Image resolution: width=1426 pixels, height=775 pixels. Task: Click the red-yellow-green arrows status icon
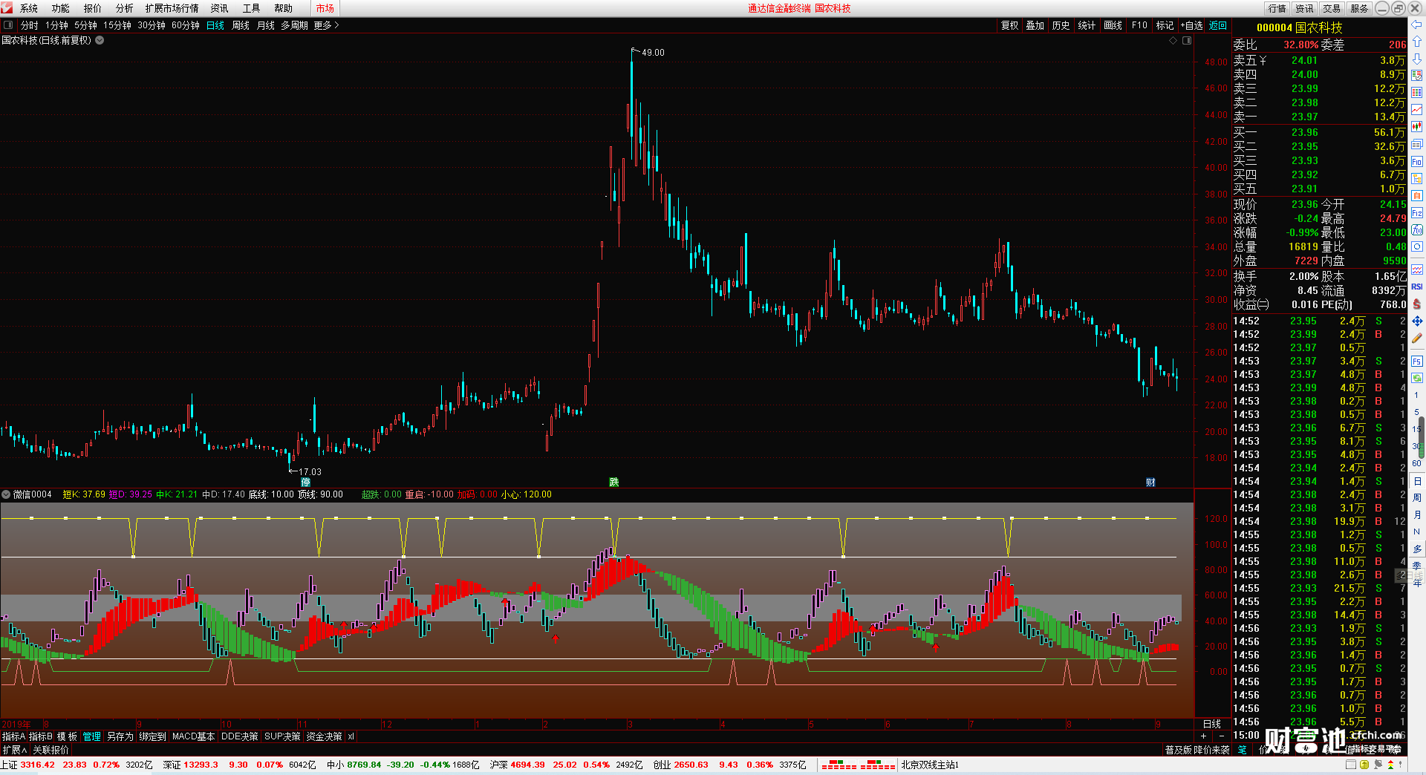[1390, 765]
